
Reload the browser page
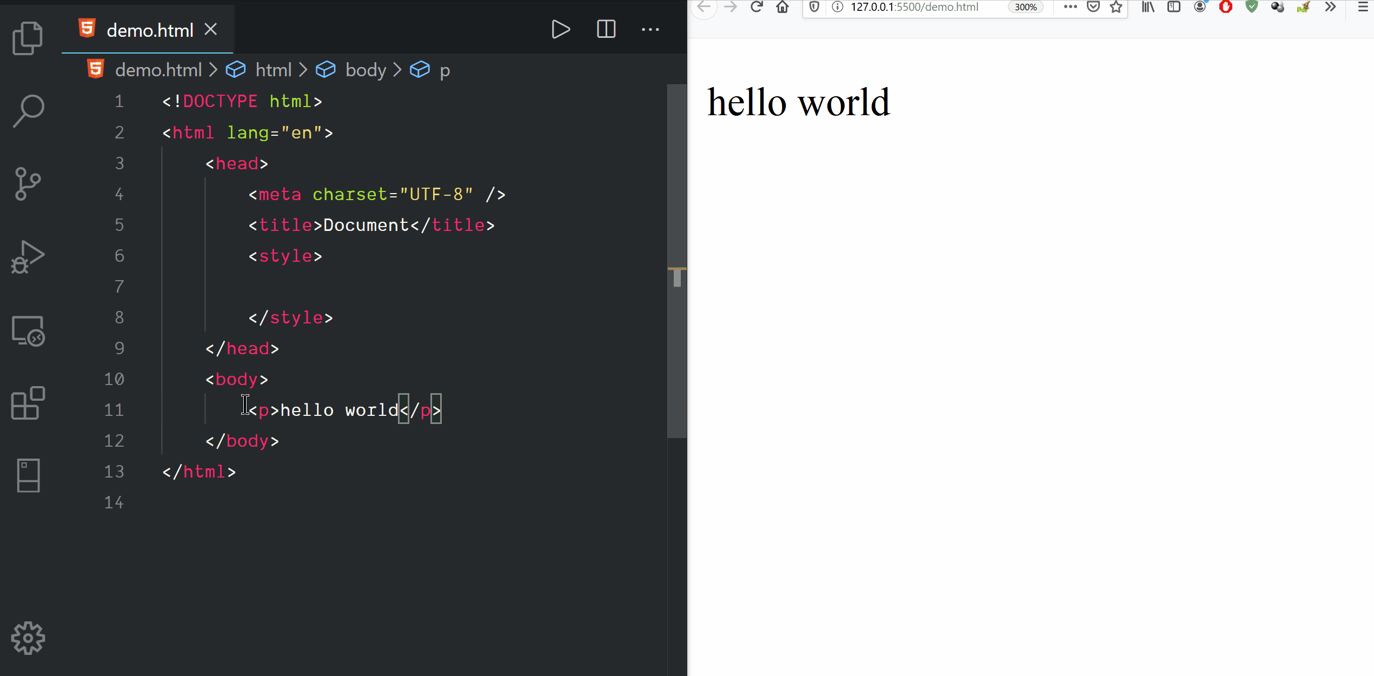pos(756,7)
